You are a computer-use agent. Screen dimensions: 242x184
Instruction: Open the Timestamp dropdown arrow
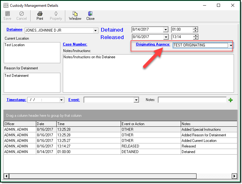point(62,100)
